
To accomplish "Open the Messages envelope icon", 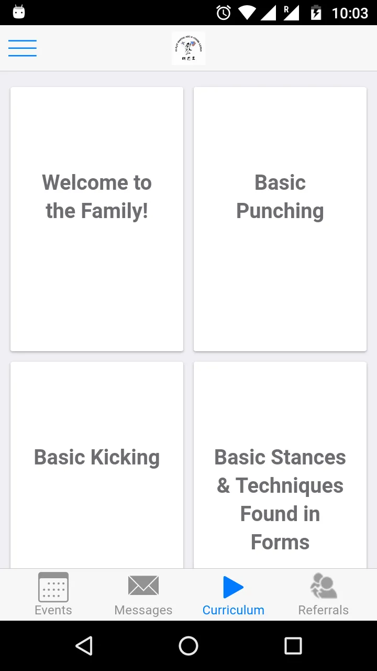I will point(143,586).
